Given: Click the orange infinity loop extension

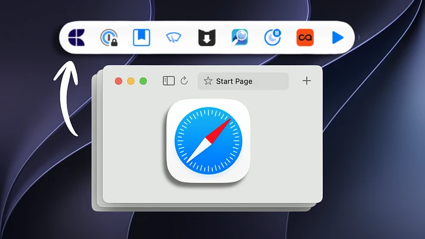Looking at the screenshot, I should pos(305,38).
